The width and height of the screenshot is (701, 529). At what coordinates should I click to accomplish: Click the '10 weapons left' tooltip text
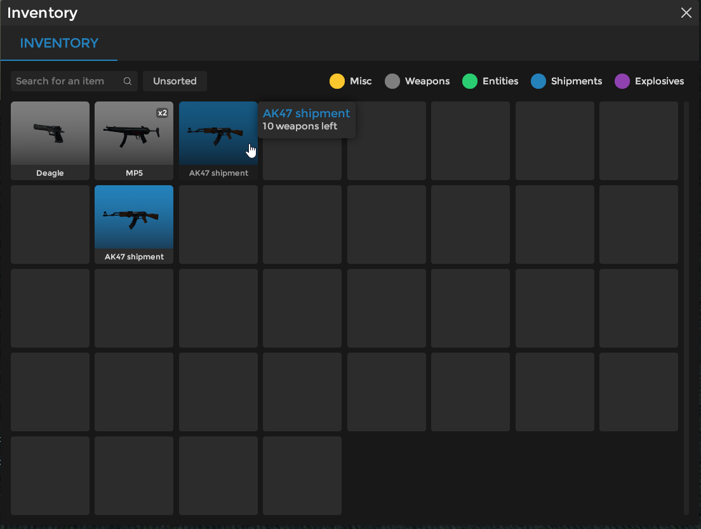300,126
